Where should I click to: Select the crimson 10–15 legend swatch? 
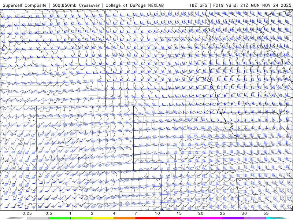click(x=168, y=218)
